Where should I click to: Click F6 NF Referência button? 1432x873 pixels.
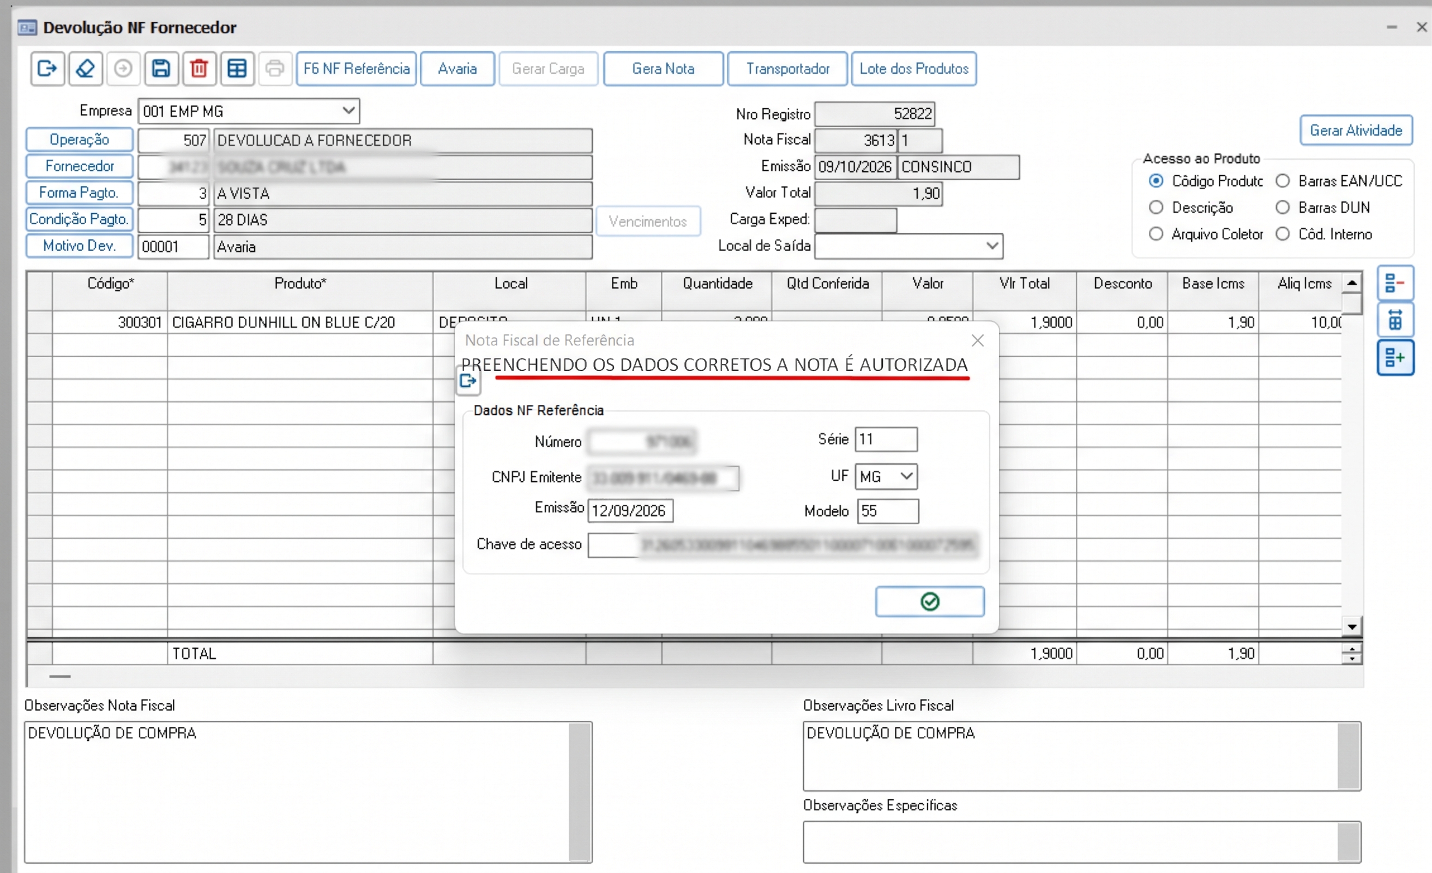click(356, 69)
